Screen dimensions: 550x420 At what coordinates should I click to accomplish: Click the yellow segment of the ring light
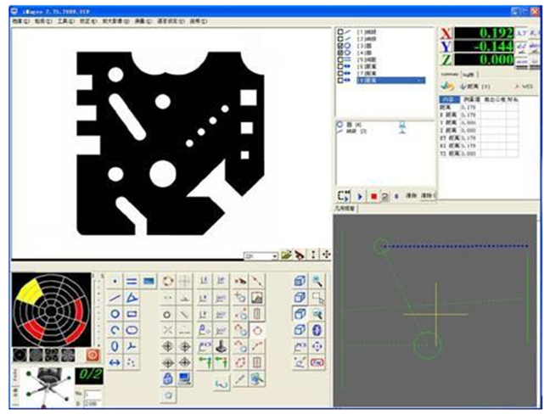(28, 292)
